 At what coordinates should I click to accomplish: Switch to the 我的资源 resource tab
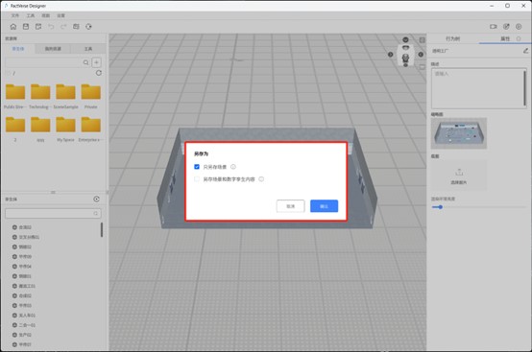point(53,49)
